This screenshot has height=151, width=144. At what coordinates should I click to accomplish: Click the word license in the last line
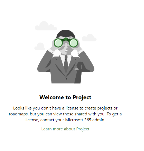click(x=32, y=120)
